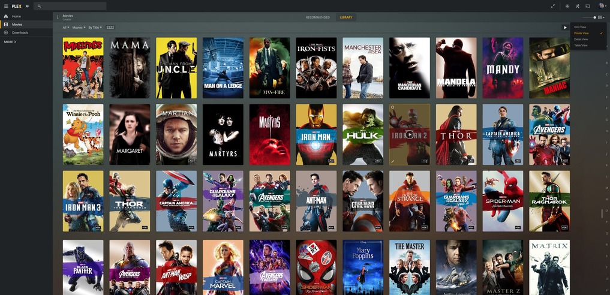Open the Black Panther poster
The image size is (610, 295).
83,267
